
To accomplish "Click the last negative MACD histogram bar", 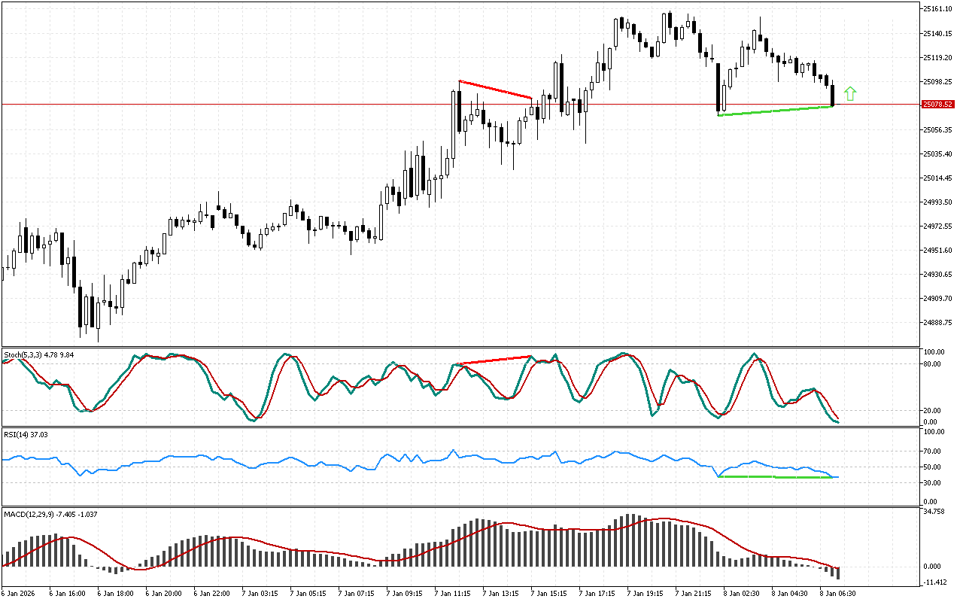I will pyautogui.click(x=837, y=573).
